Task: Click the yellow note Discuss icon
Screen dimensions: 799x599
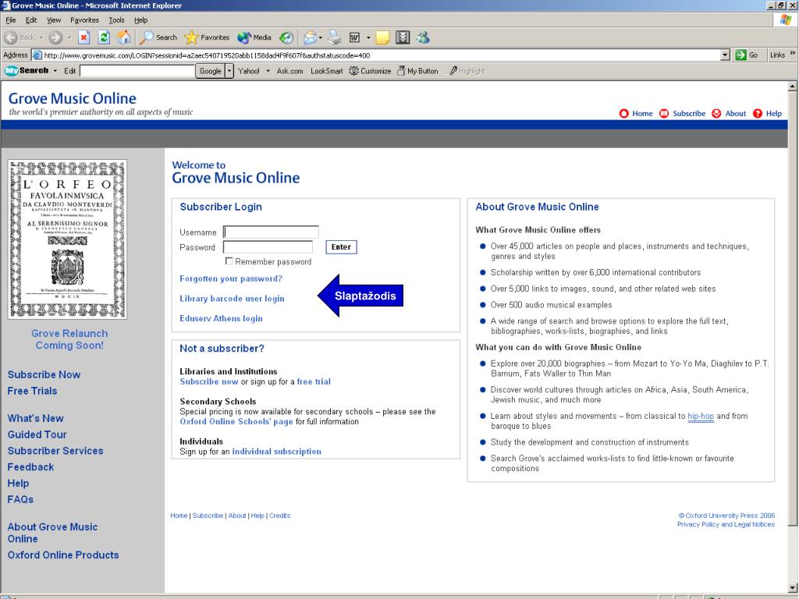Action: point(382,37)
